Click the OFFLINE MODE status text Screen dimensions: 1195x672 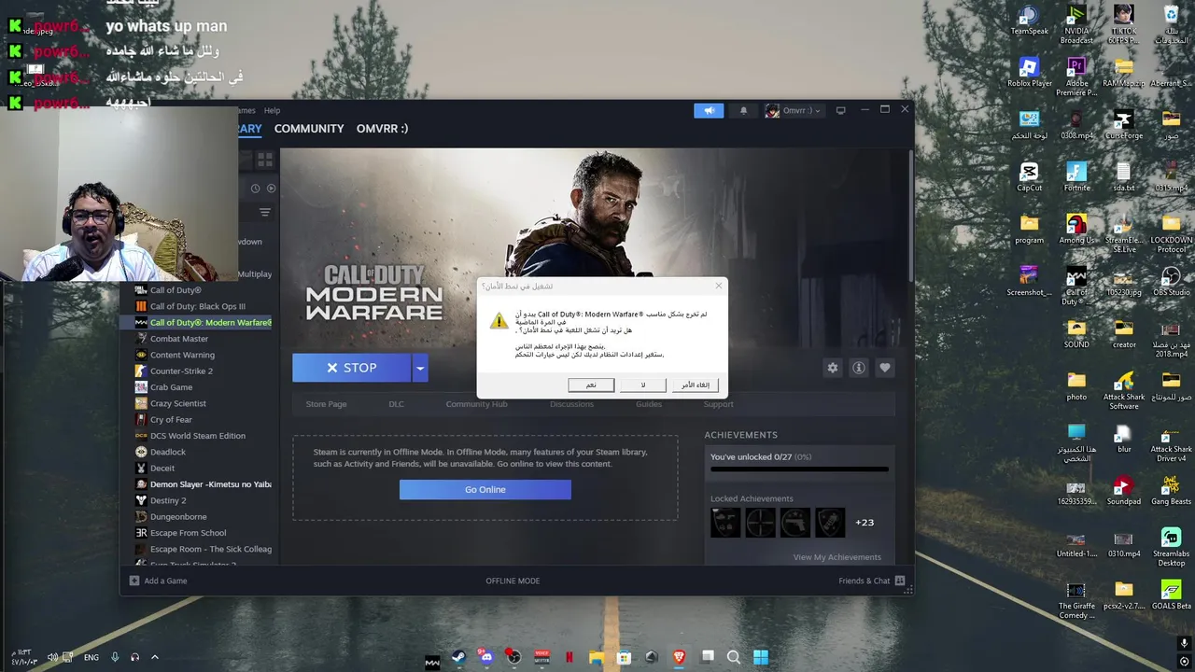(513, 581)
